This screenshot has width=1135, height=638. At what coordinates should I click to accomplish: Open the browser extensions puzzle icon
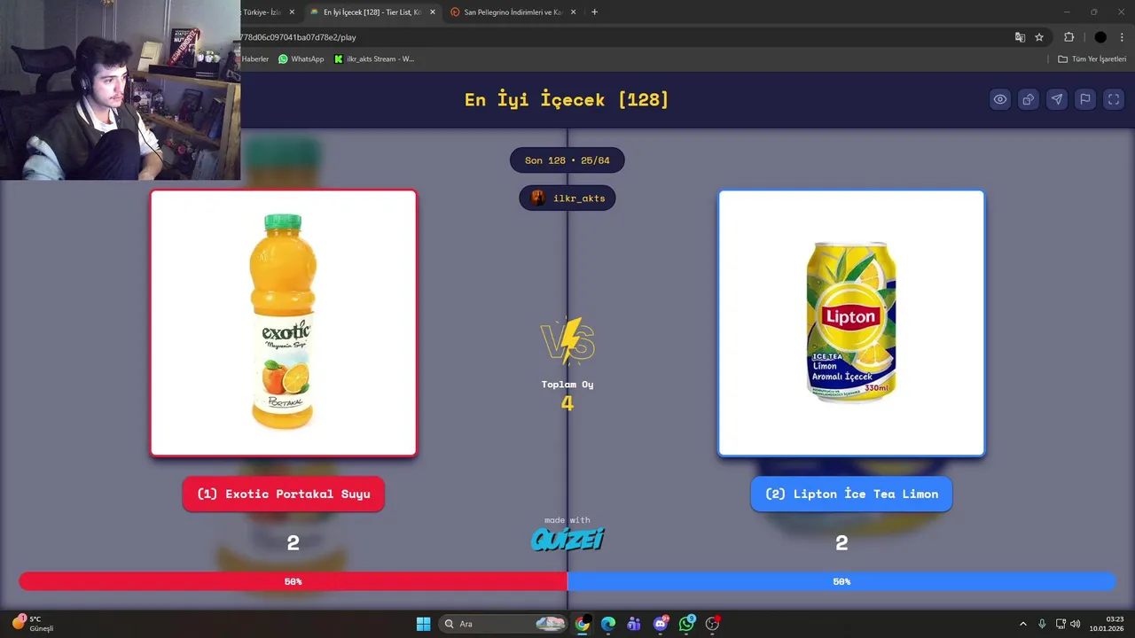coord(1068,37)
